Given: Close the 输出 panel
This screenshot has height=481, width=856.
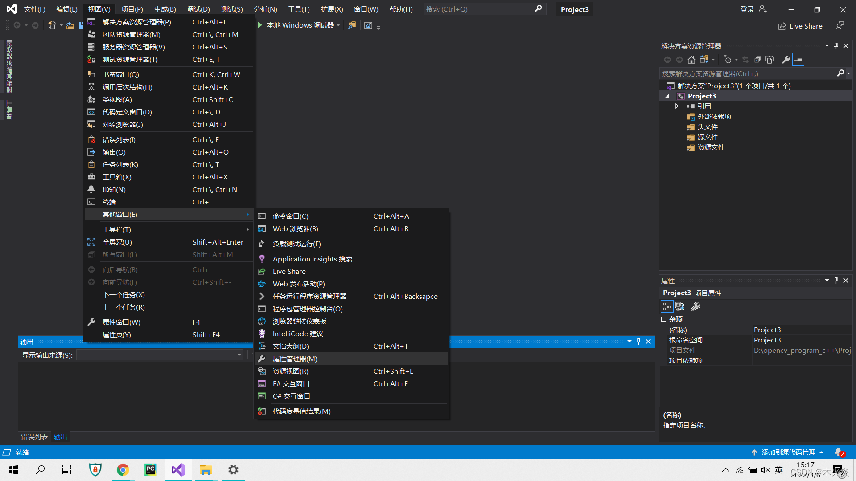Looking at the screenshot, I should tap(648, 342).
